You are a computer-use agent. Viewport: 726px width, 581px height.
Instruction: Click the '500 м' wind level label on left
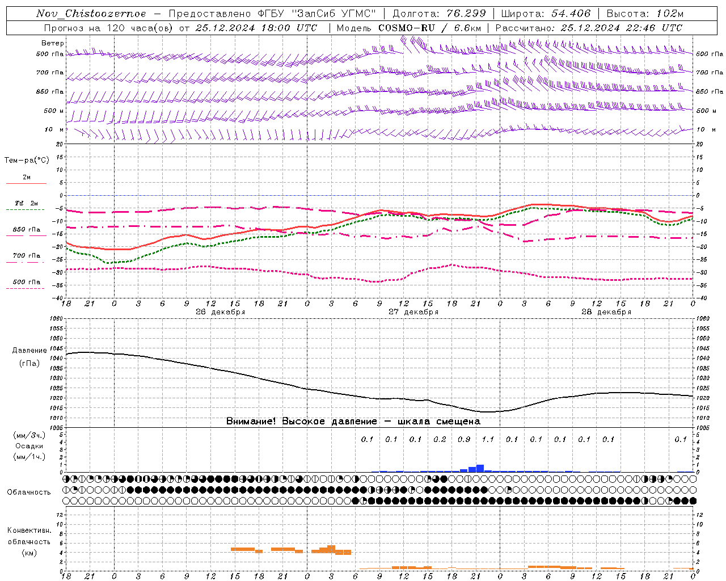[54, 111]
